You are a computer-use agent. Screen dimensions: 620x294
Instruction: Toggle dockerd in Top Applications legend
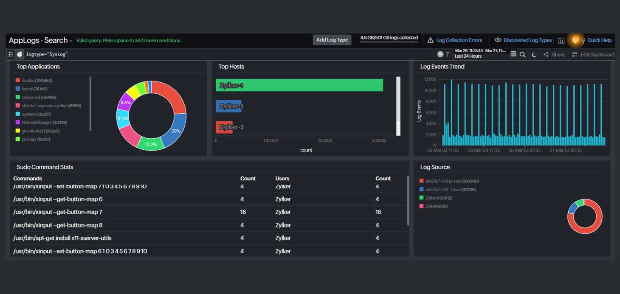tap(34, 80)
